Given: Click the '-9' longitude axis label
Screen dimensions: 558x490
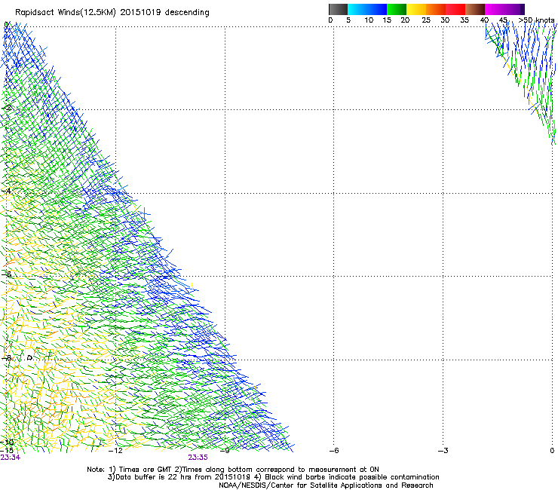Looking at the screenshot, I should tap(225, 451).
